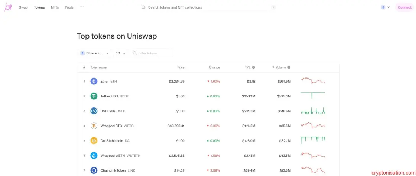Click the ChainLink Token icon
Viewport: 416px width, 176px height.
(x=94, y=170)
